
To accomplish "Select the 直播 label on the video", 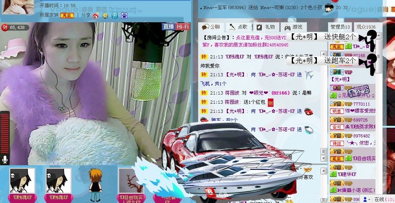I will tap(169, 27).
